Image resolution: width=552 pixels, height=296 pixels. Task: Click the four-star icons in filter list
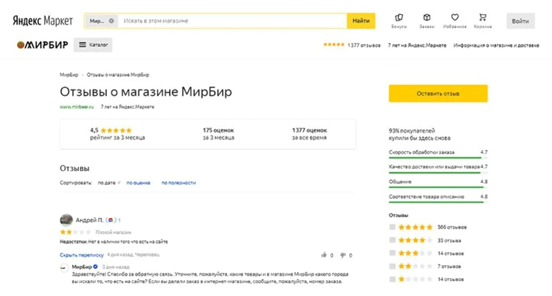click(415, 240)
